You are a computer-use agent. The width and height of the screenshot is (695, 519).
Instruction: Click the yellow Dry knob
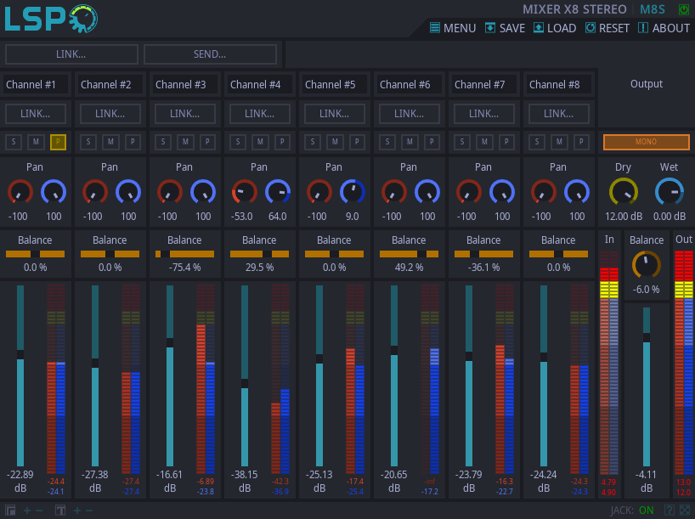coord(624,191)
